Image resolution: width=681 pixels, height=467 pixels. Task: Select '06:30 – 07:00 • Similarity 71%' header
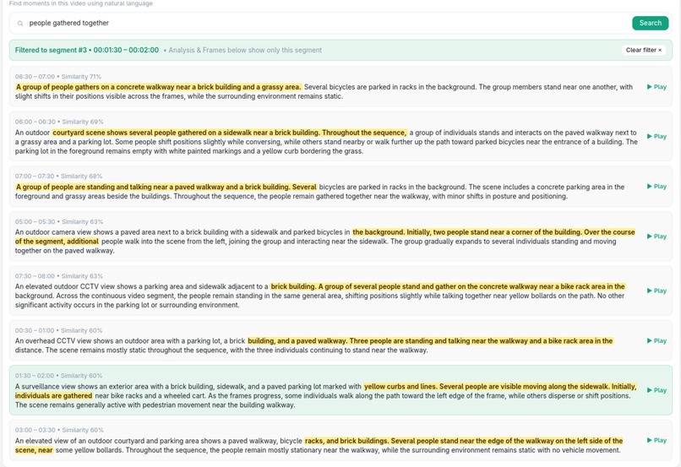click(x=58, y=76)
